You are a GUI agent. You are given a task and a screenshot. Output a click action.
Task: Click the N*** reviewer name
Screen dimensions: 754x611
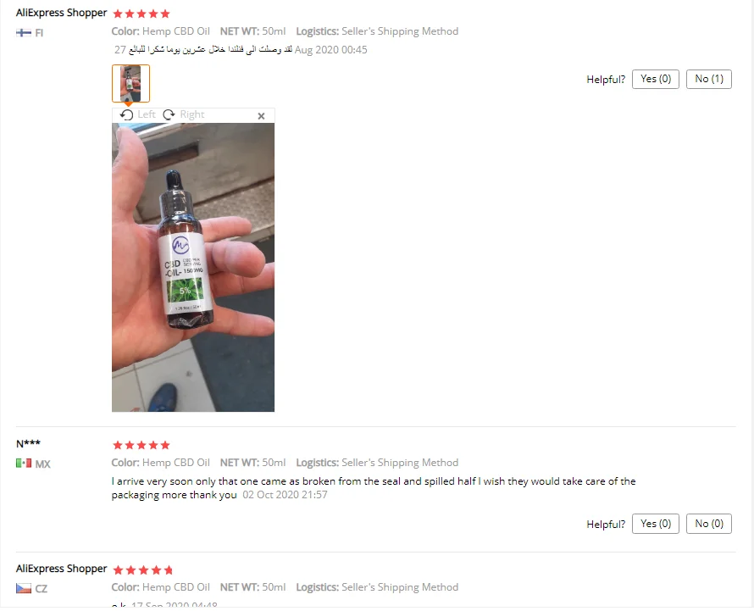(28, 443)
